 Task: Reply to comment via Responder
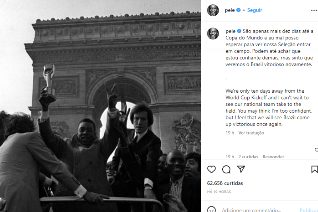[x=273, y=157]
